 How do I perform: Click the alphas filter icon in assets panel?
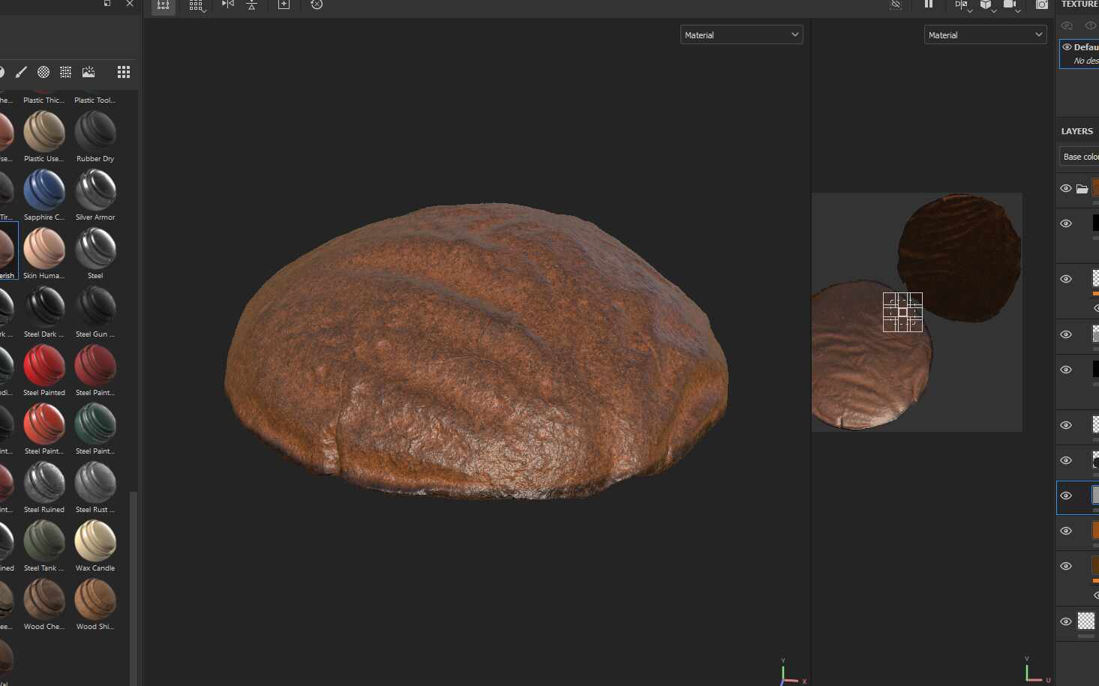pos(44,72)
